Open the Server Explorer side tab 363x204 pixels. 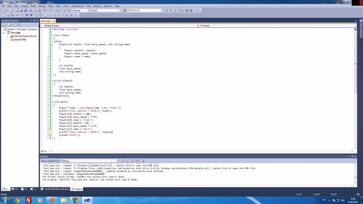point(361,29)
